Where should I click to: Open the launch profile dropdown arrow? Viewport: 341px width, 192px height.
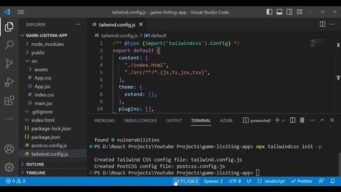[283, 121]
